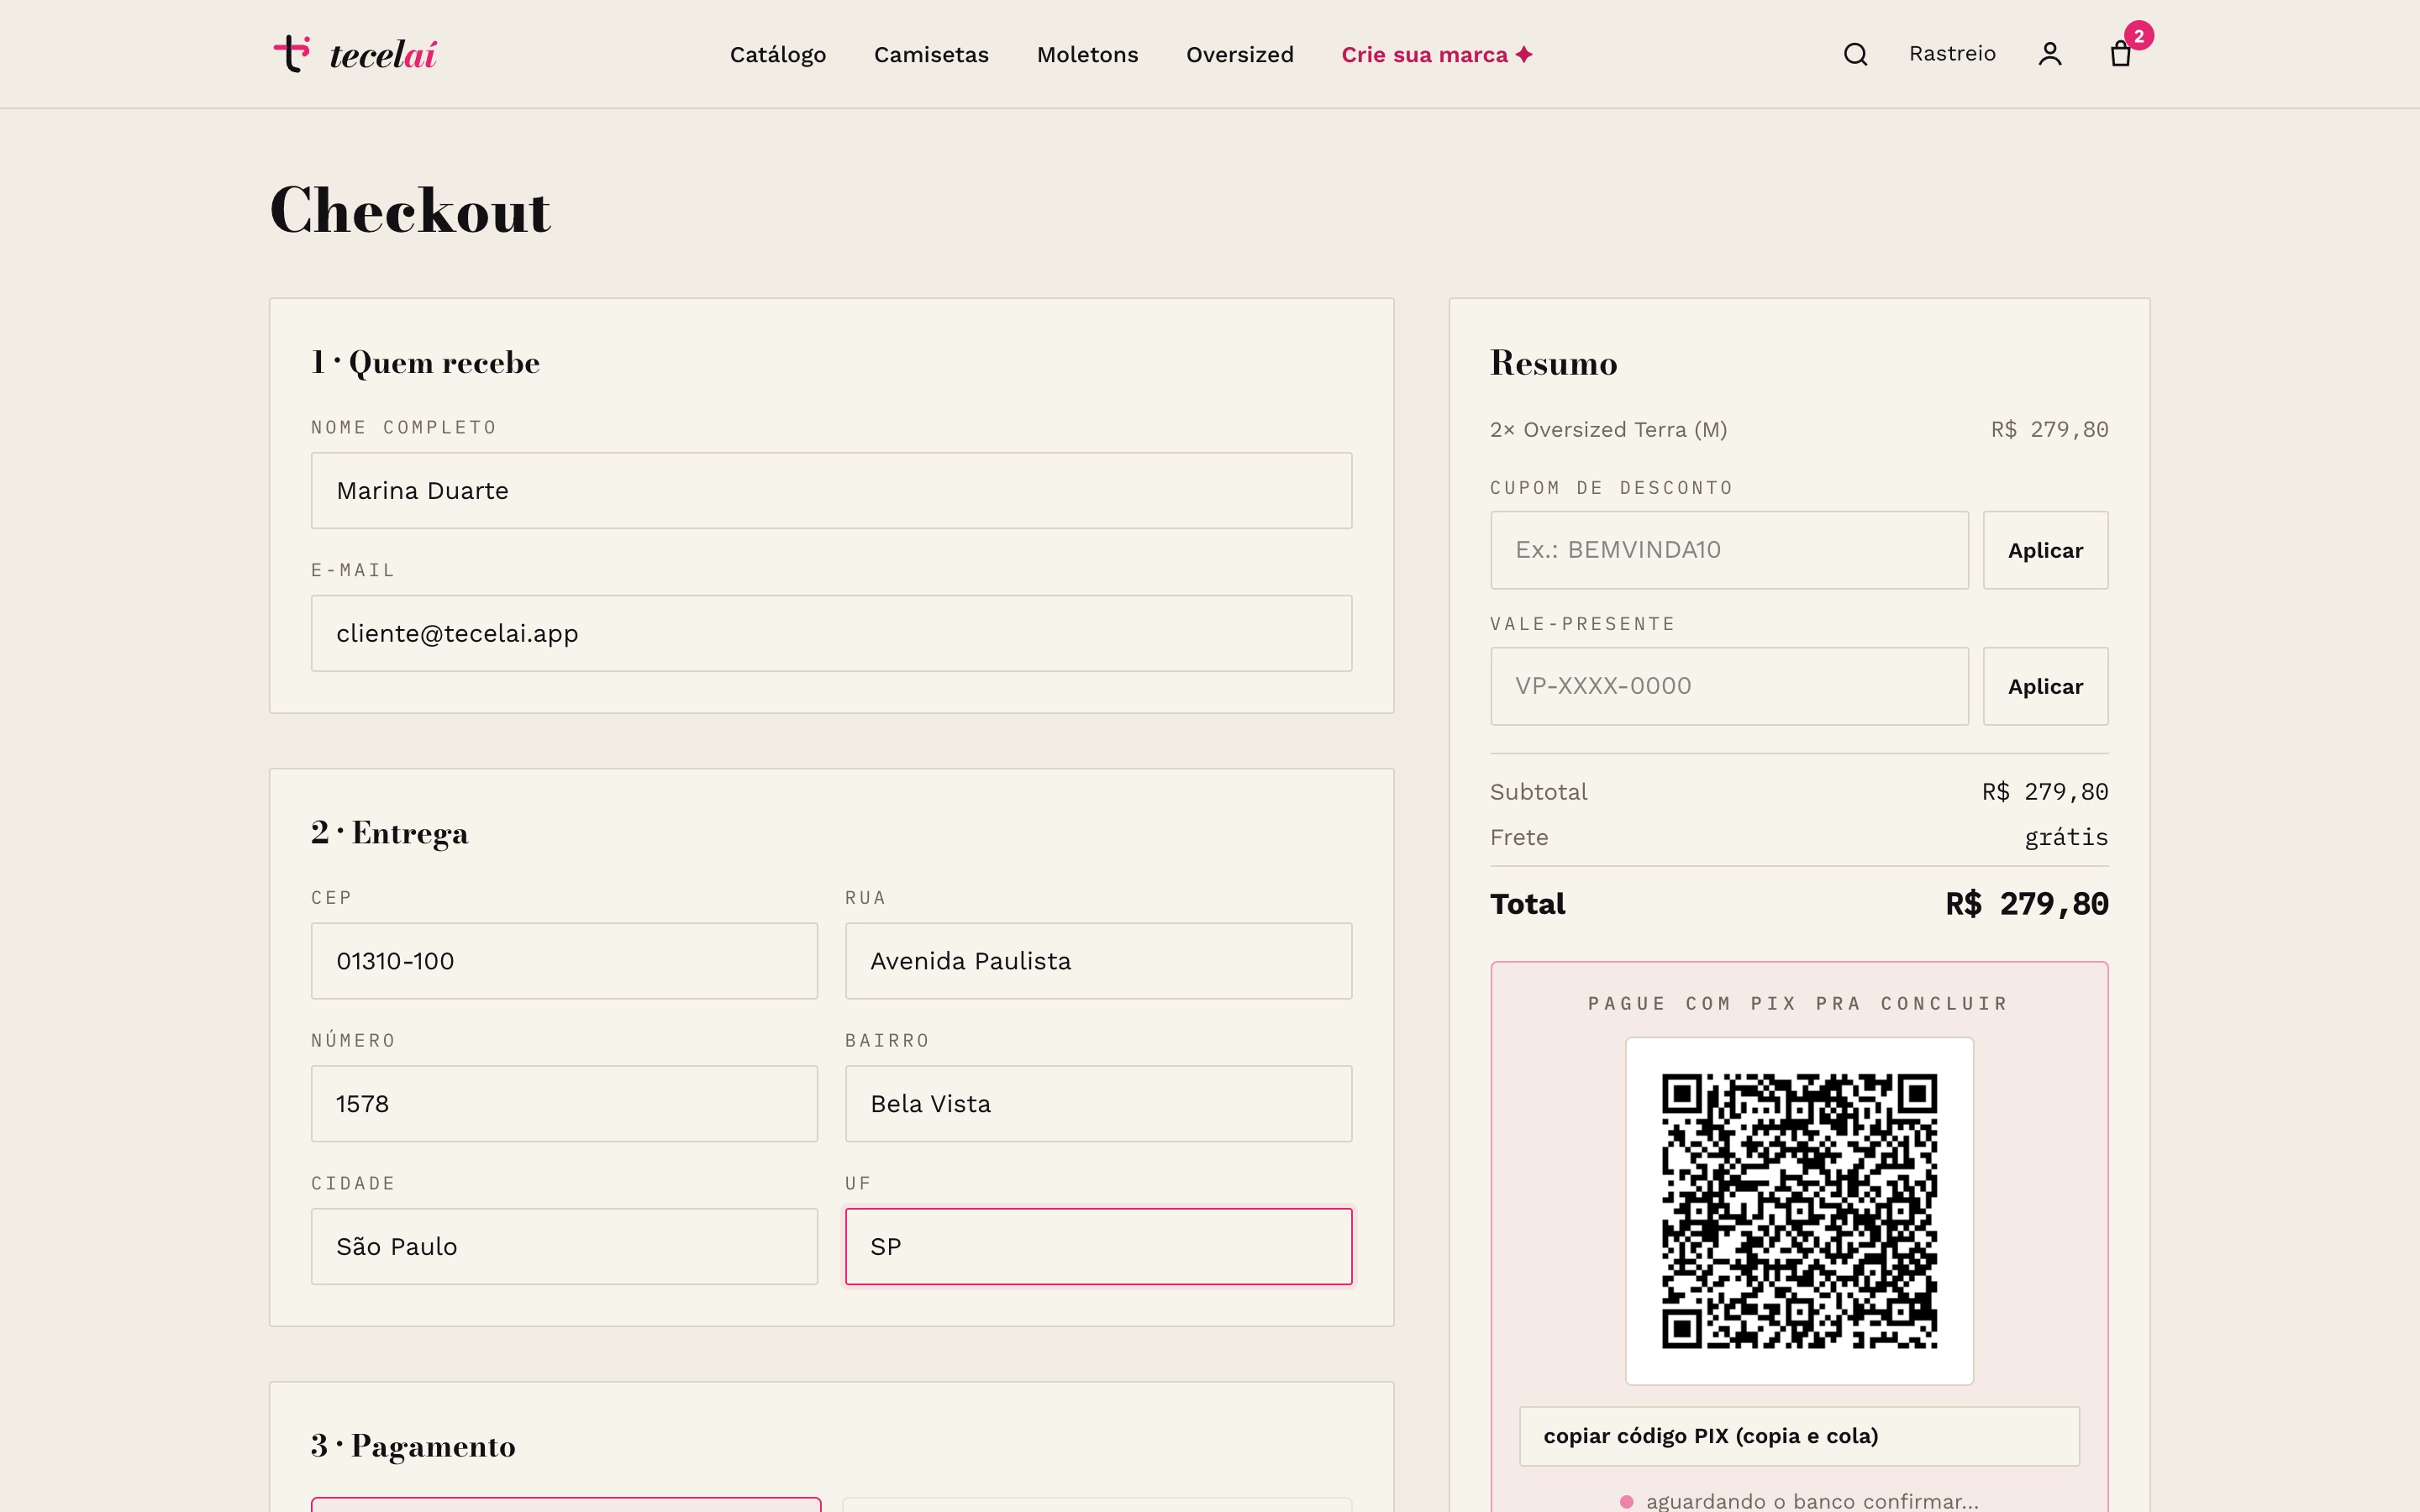
Task: Click the 'Total' R$ 279,80 value
Action: coord(2026,904)
